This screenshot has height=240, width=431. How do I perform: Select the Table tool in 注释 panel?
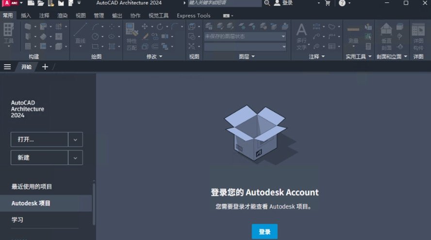332,46
